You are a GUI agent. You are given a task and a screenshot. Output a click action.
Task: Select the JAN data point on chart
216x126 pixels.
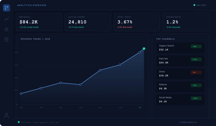click(21, 94)
